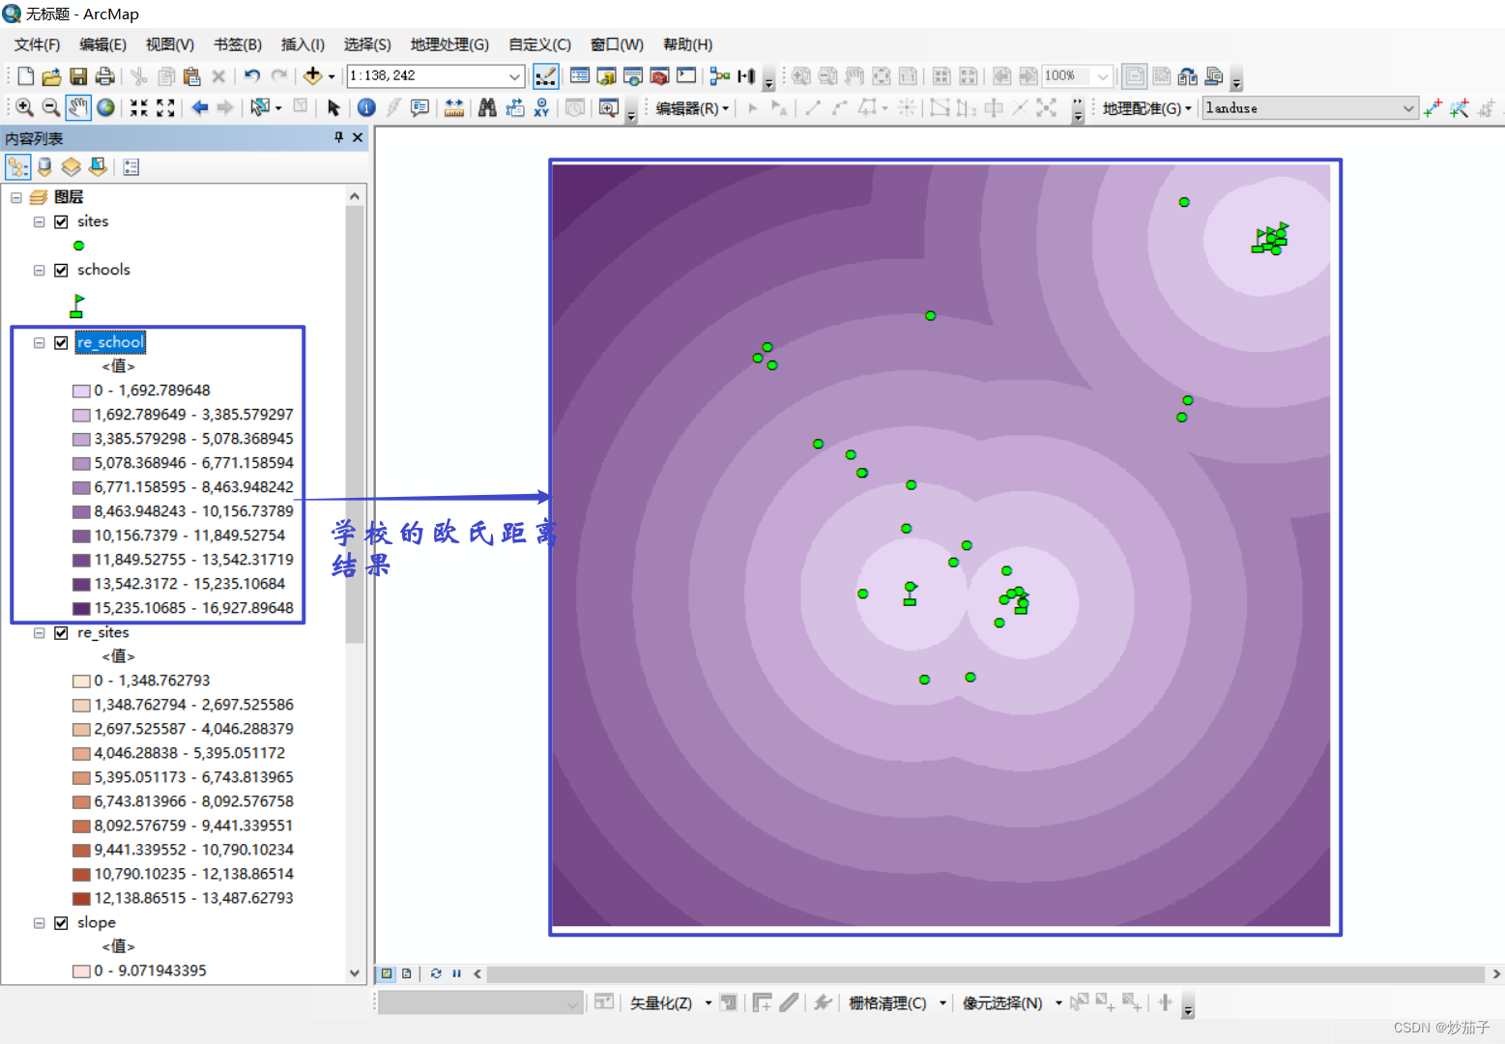
Task: List By Source in contents panel
Action: coord(44,167)
